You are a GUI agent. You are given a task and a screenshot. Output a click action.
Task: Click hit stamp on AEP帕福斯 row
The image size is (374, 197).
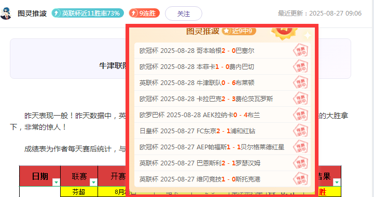(x=300, y=147)
